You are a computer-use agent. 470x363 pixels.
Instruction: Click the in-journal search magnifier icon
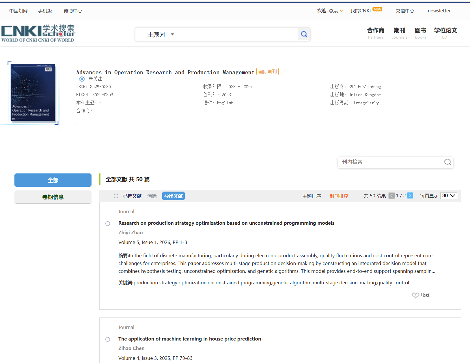click(x=447, y=162)
